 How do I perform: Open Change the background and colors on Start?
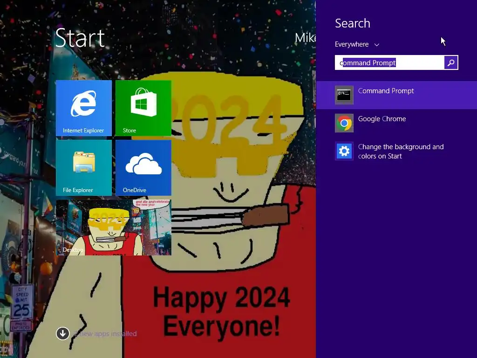tap(401, 151)
